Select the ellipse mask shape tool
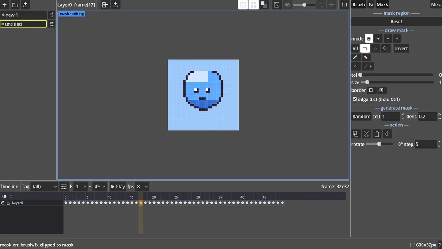Image resolution: width=442 pixels, height=249 pixels. (375, 49)
